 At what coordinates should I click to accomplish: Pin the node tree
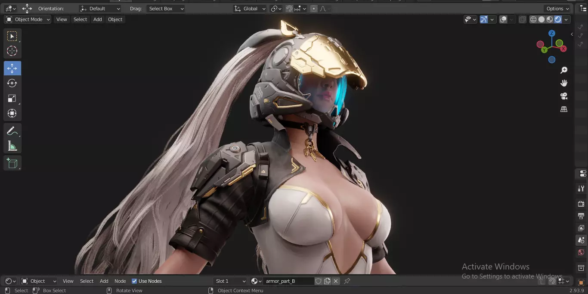(347, 281)
